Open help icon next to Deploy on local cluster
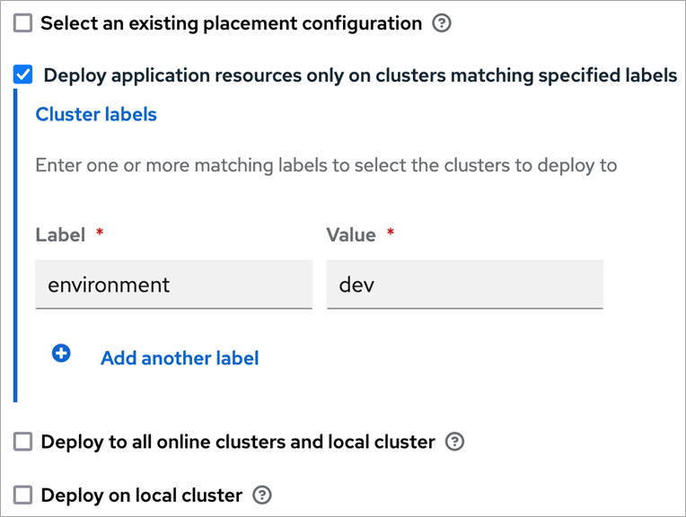The image size is (686, 517). 262,495
